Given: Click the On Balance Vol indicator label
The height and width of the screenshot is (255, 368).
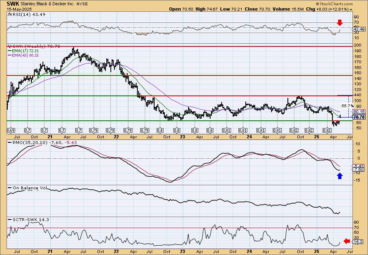Looking at the screenshot, I should click(x=30, y=188).
